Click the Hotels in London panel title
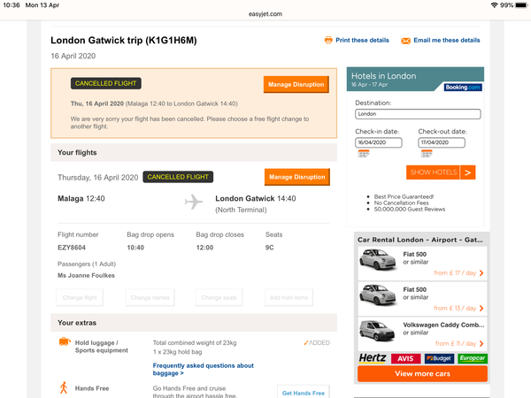This screenshot has width=531, height=398. [x=383, y=76]
